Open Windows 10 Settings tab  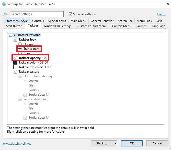57,26
